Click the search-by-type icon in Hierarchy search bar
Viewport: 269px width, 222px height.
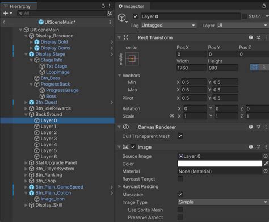110,13
